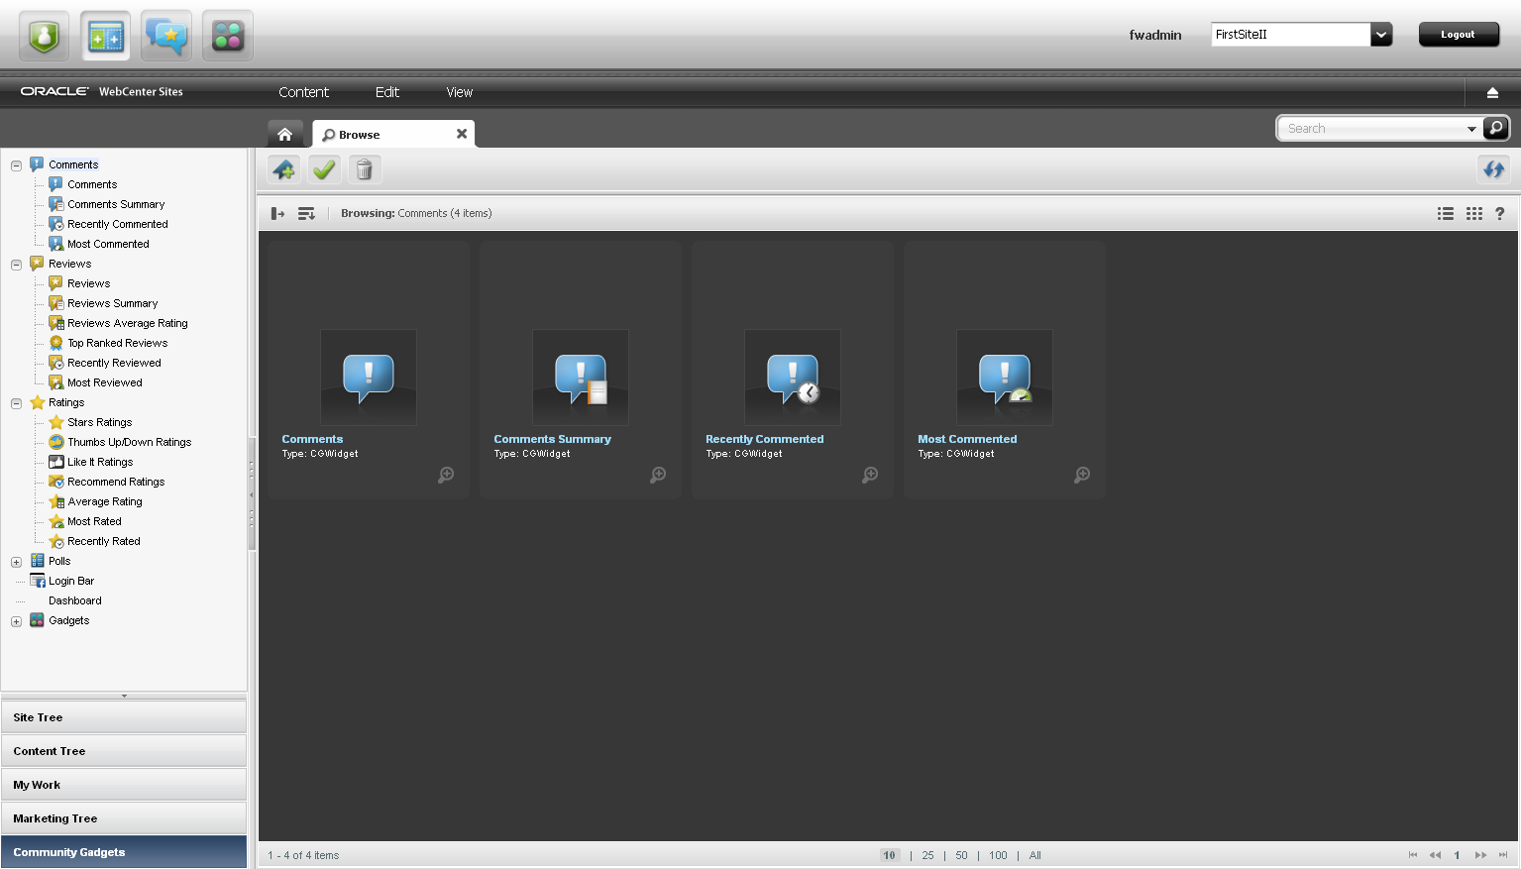Select Thumbs Up/Down Ratings tree item
1521x869 pixels.
click(129, 442)
